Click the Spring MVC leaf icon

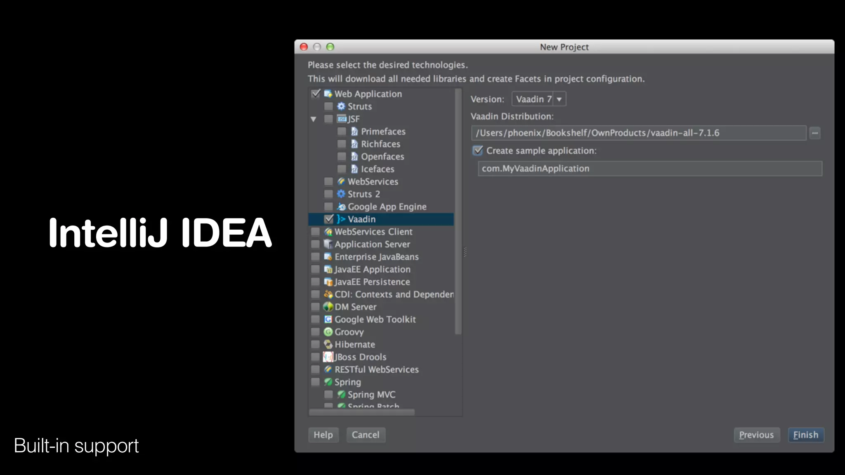pos(341,395)
